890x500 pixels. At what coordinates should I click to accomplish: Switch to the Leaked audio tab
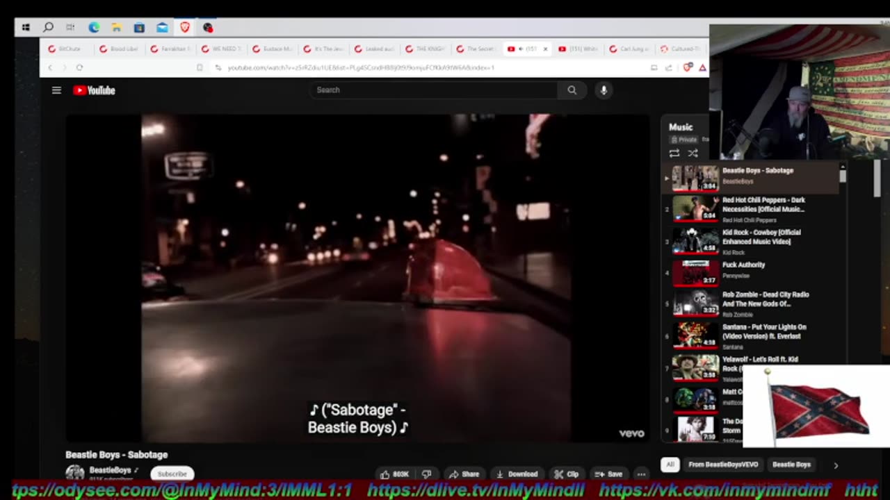(374, 49)
